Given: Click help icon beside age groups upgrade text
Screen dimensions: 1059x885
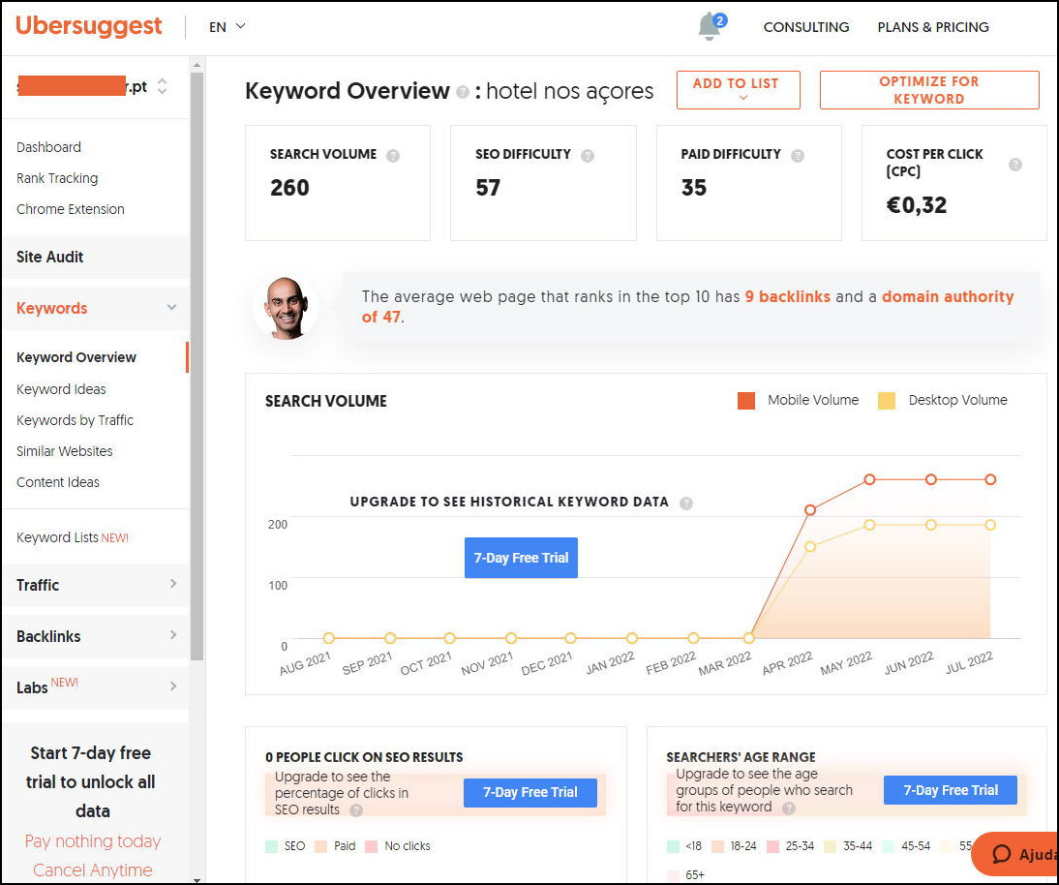Looking at the screenshot, I should click(788, 808).
